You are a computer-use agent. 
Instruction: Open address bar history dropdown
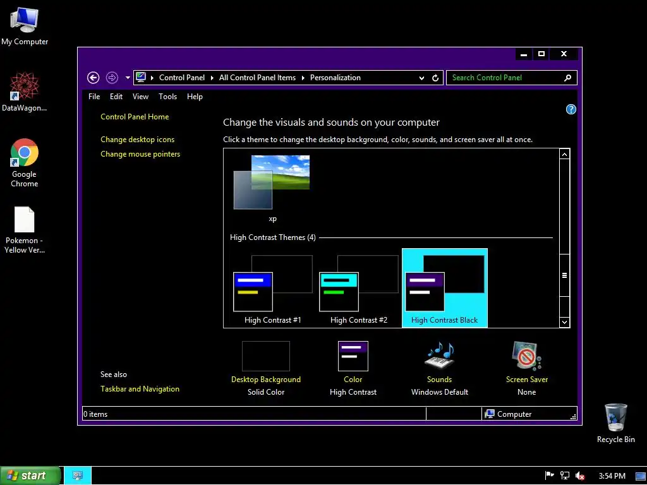pos(421,78)
